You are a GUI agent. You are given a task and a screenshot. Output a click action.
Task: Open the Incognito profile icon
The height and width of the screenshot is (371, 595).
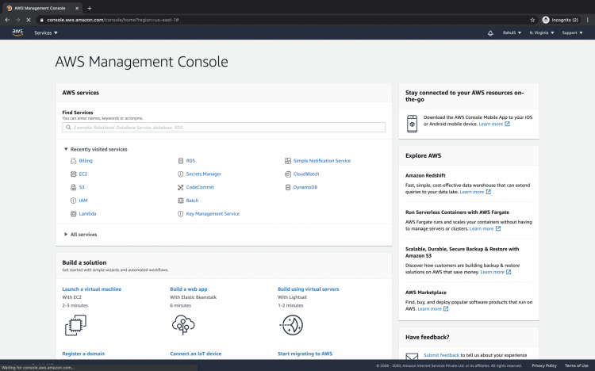(546, 20)
